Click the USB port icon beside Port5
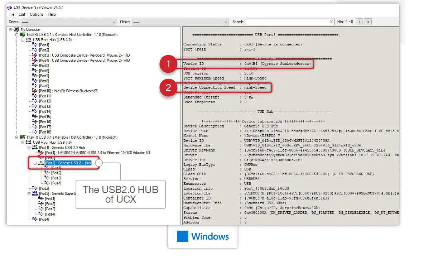424x260 pixels. point(35,66)
